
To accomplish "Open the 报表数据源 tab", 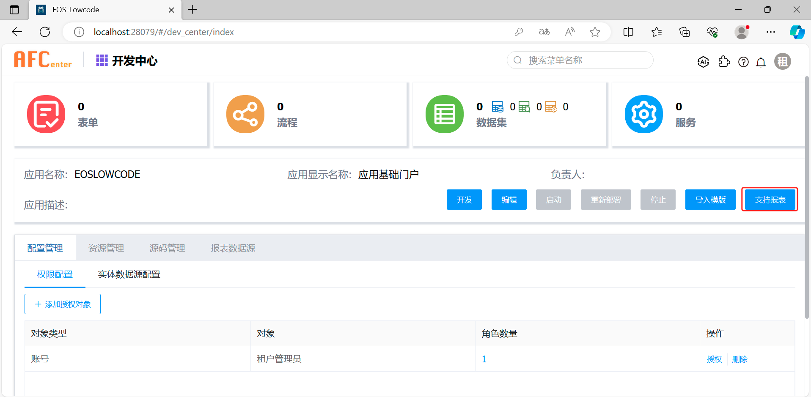I will pyautogui.click(x=233, y=248).
